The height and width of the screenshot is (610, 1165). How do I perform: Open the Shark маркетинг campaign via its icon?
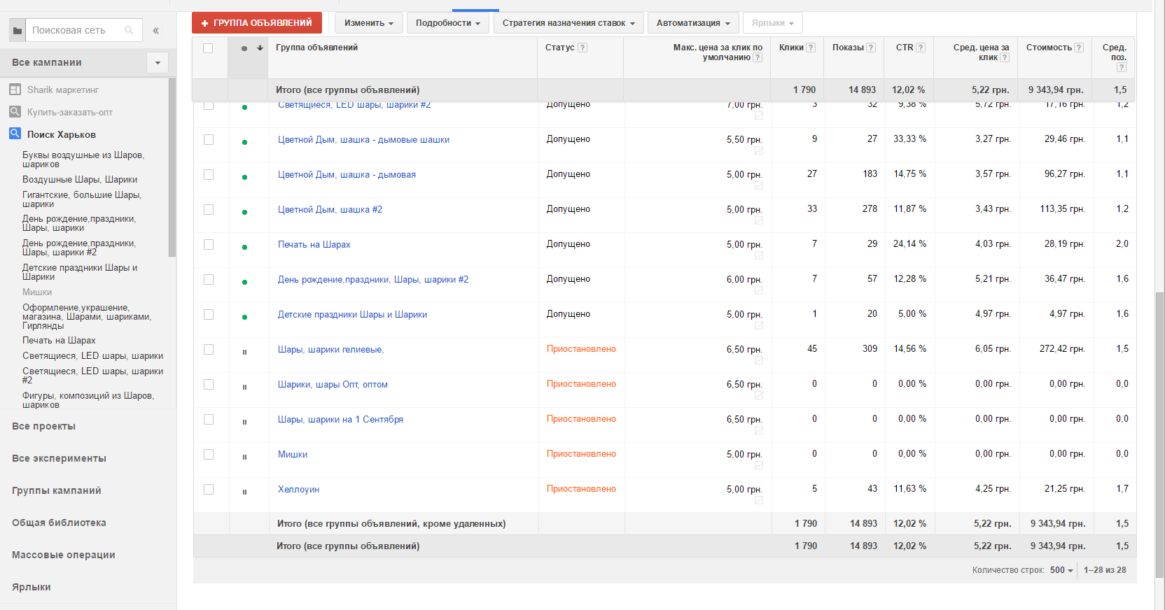pyautogui.click(x=15, y=90)
